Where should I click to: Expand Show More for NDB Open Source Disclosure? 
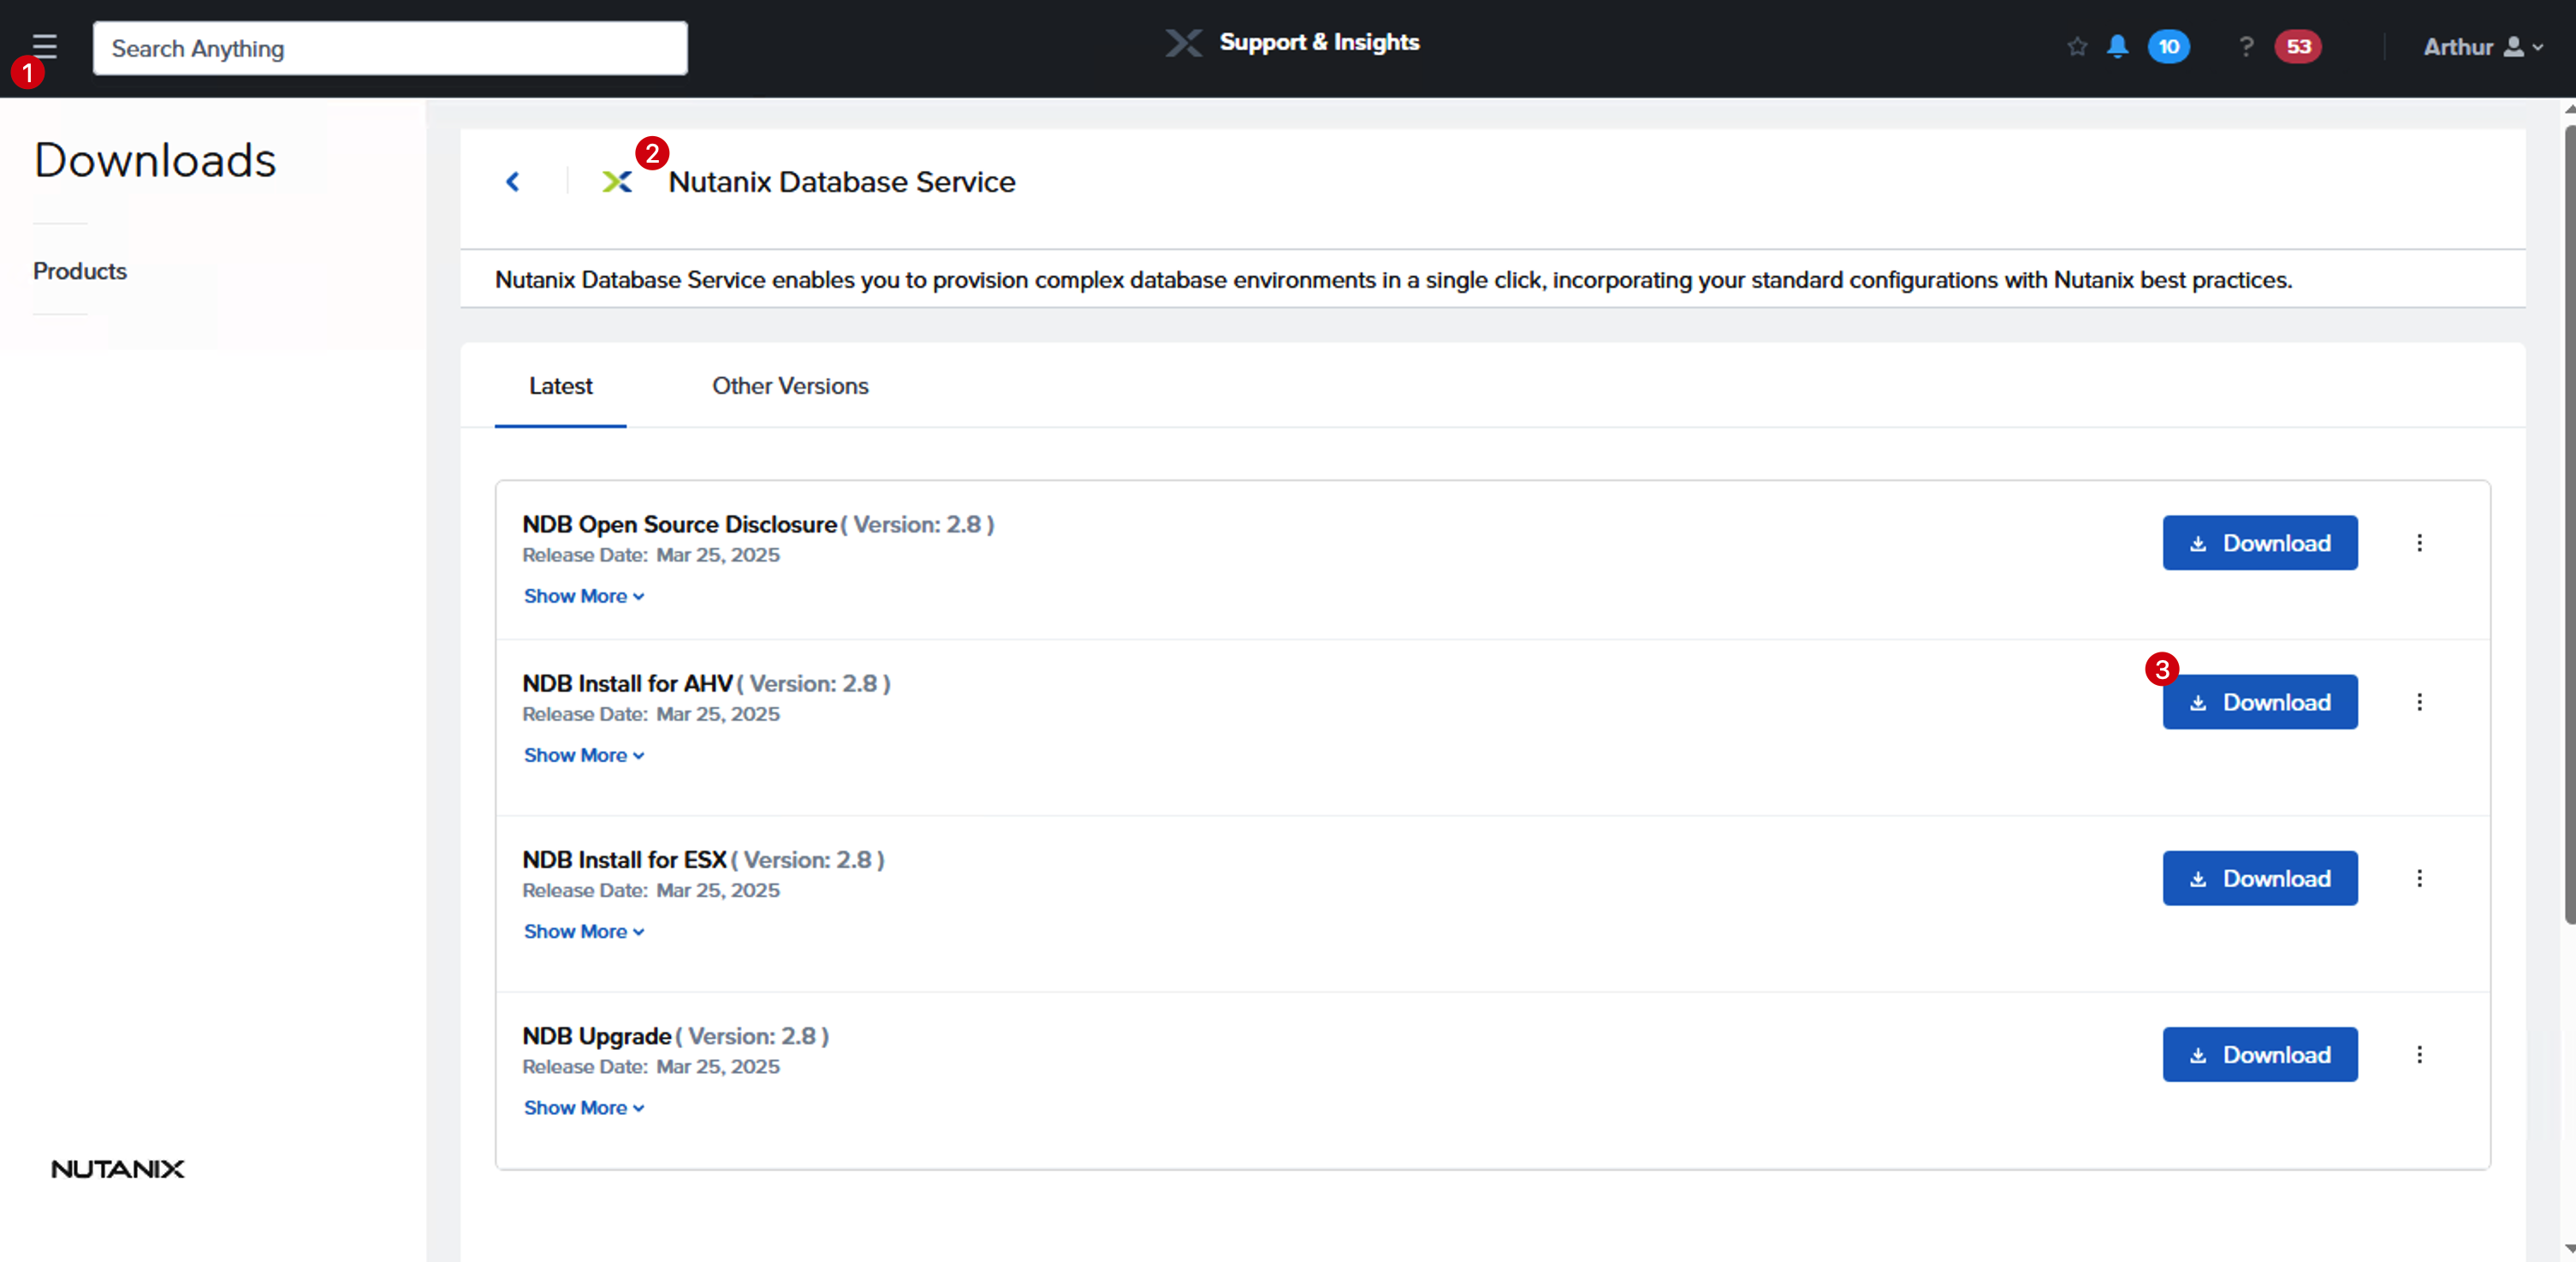pyautogui.click(x=584, y=596)
